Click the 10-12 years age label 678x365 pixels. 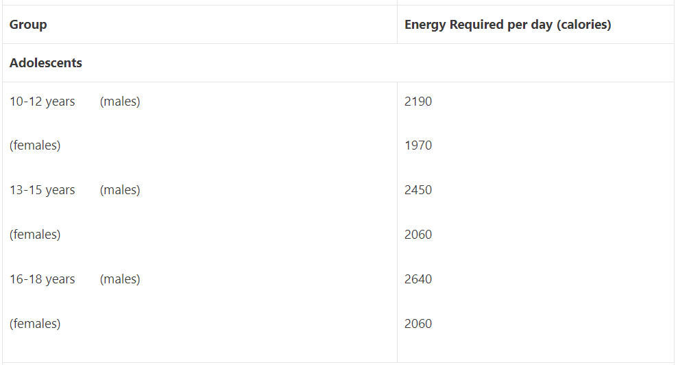tap(43, 102)
